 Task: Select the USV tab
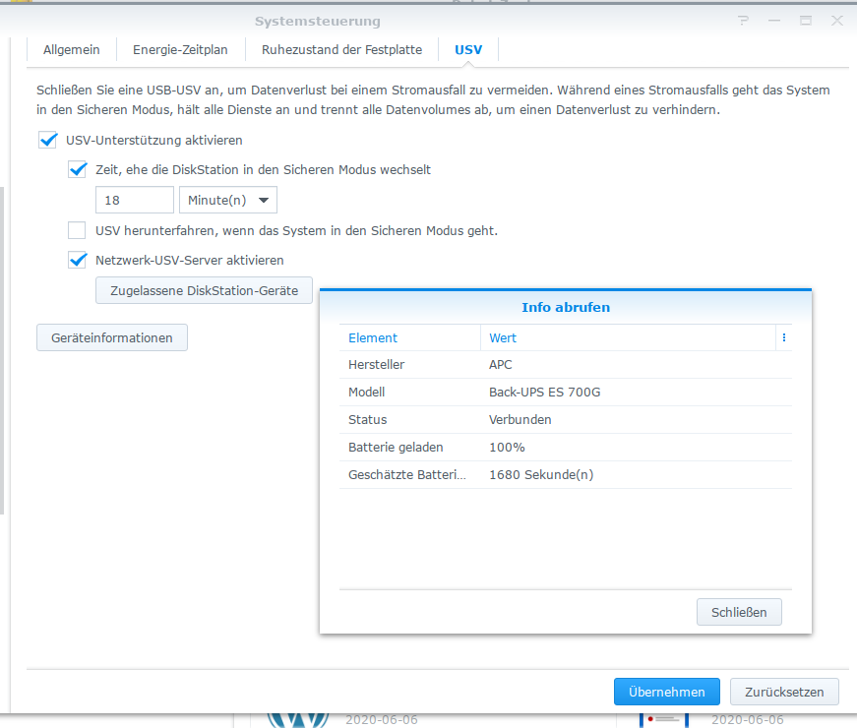pos(468,50)
